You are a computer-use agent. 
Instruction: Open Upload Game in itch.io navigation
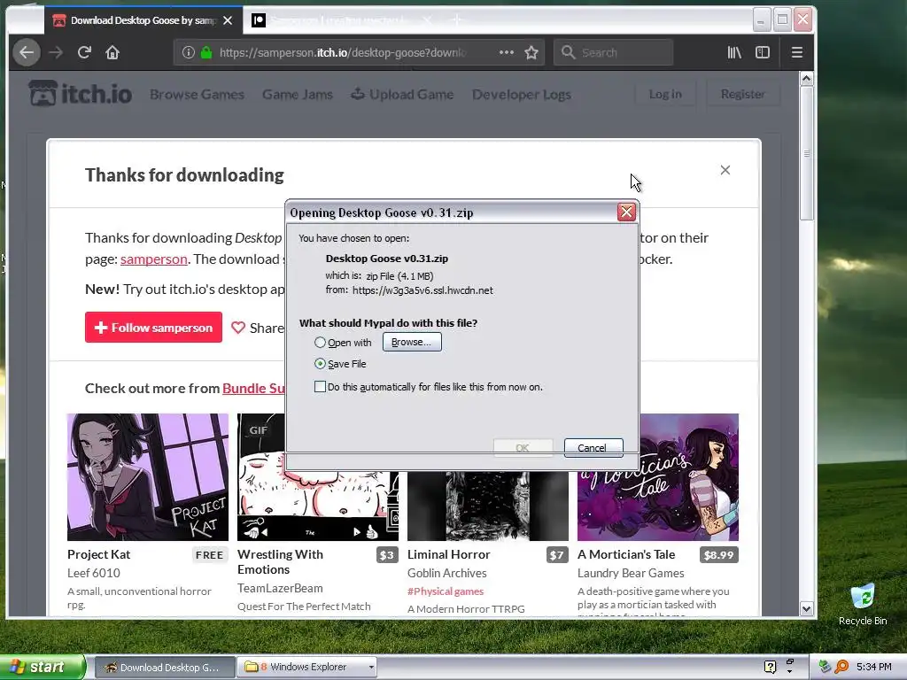pyautogui.click(x=402, y=94)
